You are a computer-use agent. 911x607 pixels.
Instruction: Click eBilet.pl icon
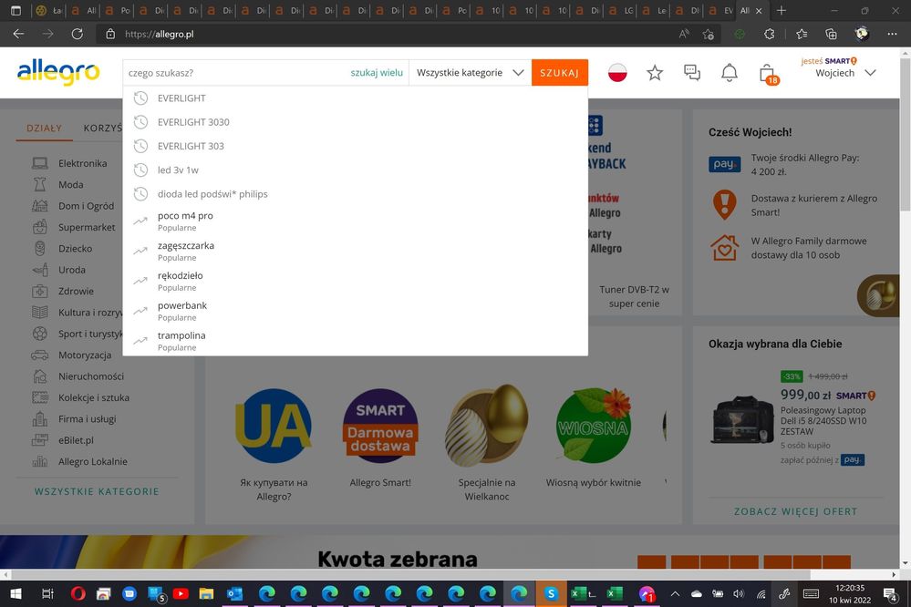39,440
